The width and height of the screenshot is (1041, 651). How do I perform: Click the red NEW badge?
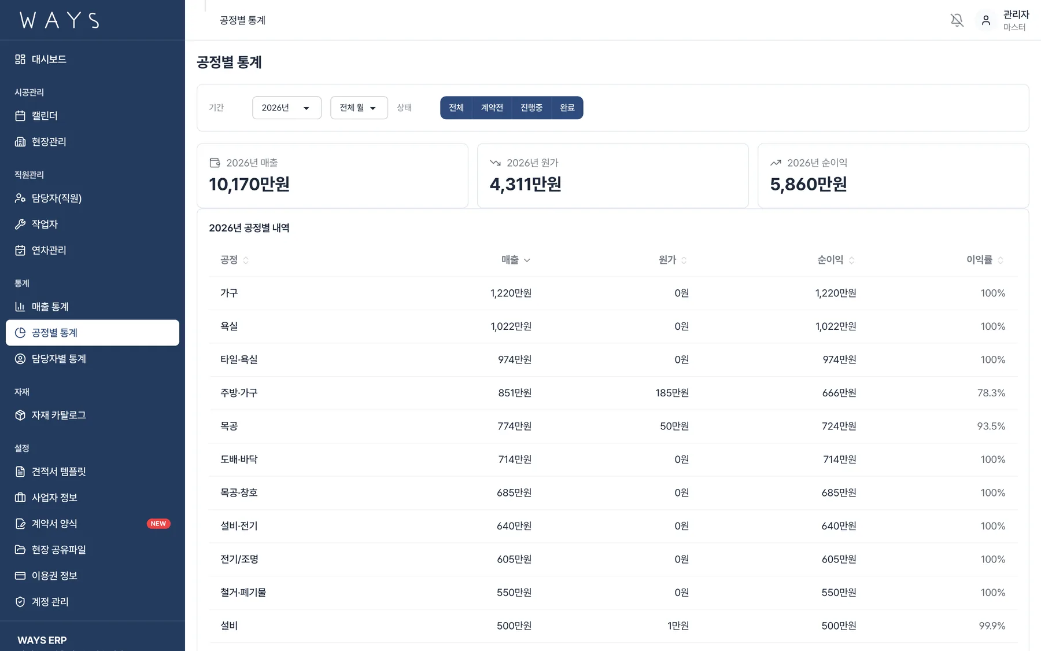click(158, 524)
